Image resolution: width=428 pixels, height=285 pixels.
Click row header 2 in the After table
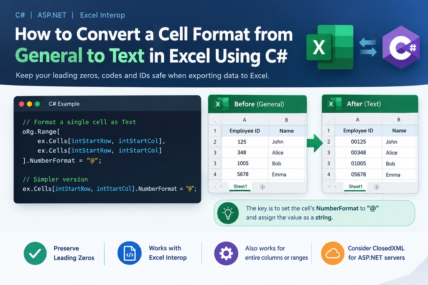329,142
